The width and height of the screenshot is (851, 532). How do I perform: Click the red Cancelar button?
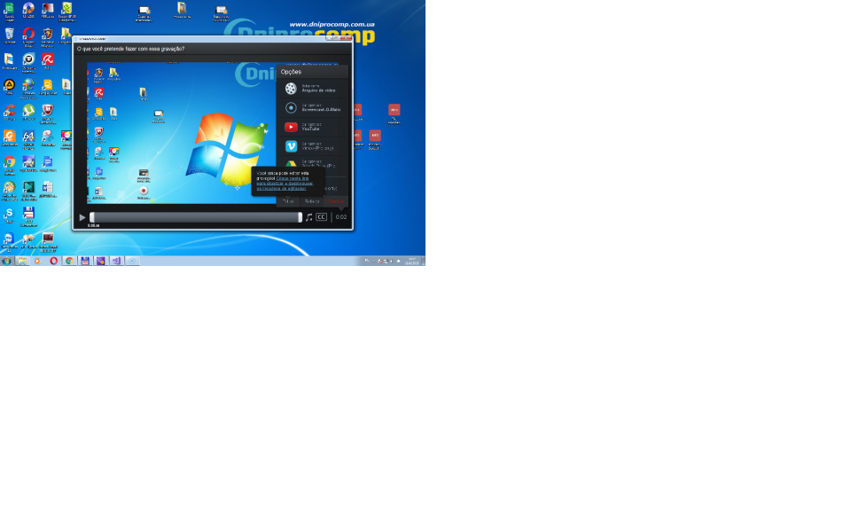pos(336,201)
